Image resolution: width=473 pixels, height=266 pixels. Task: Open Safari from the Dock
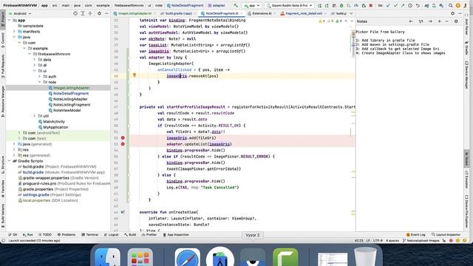[x=187, y=258]
